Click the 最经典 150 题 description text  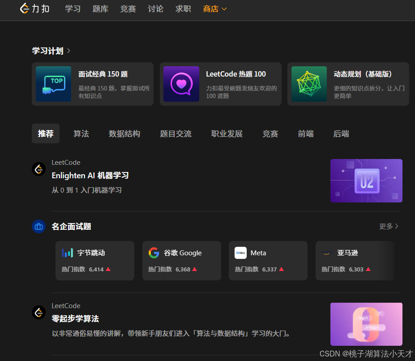(x=114, y=92)
